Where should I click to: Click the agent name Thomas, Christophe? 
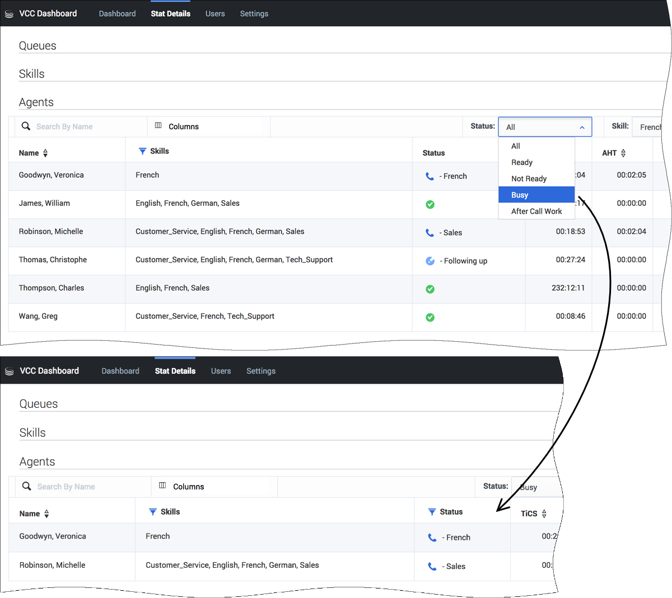53,260
